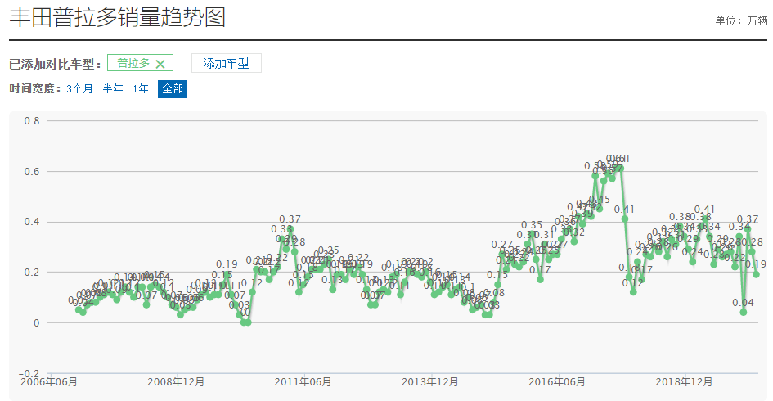
Task: Select the 全部 time range
Action: [x=172, y=89]
